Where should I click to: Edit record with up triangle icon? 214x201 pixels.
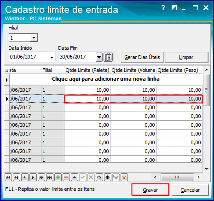(x=75, y=177)
